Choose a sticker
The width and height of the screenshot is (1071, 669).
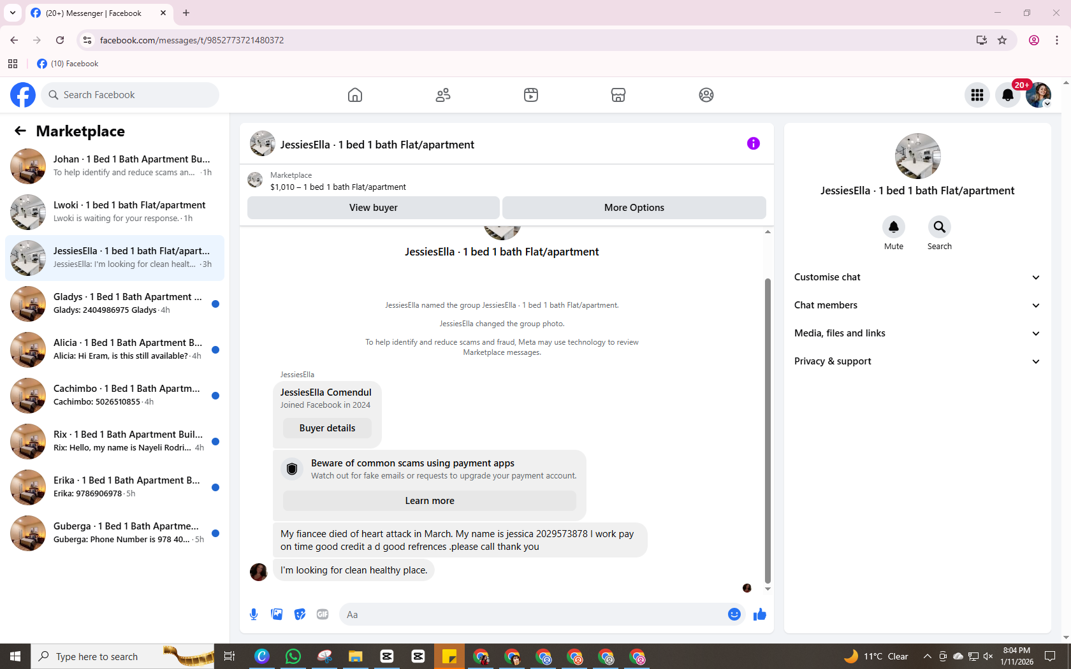pos(300,614)
